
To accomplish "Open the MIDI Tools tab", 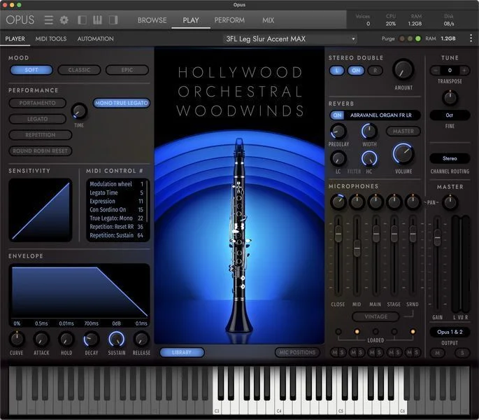I will [51, 38].
